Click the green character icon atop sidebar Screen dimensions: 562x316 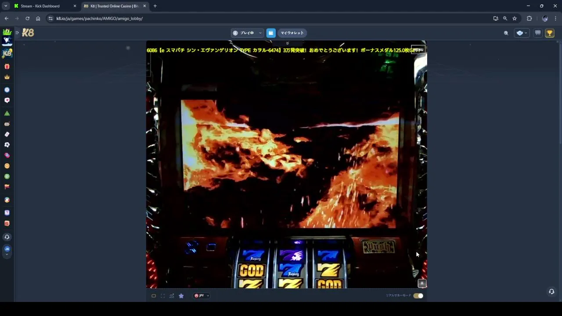(7, 32)
